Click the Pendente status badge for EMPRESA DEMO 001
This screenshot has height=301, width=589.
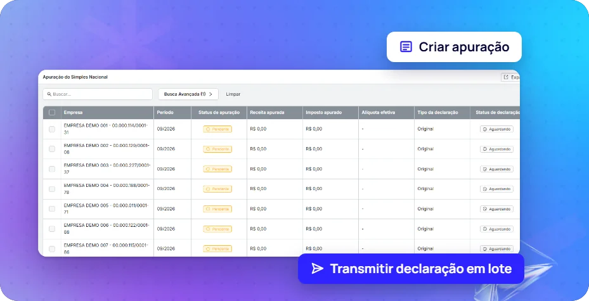(x=217, y=129)
